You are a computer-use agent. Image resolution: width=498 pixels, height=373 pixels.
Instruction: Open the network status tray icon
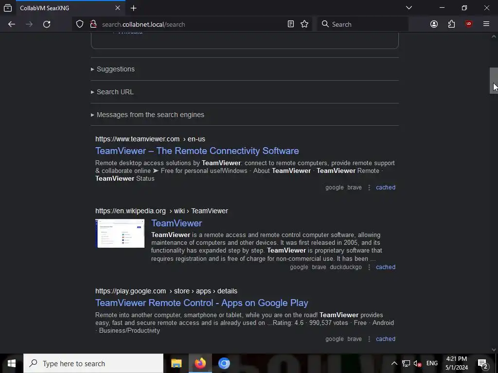click(x=406, y=363)
